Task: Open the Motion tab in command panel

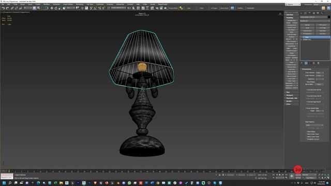Action: click(x=314, y=13)
